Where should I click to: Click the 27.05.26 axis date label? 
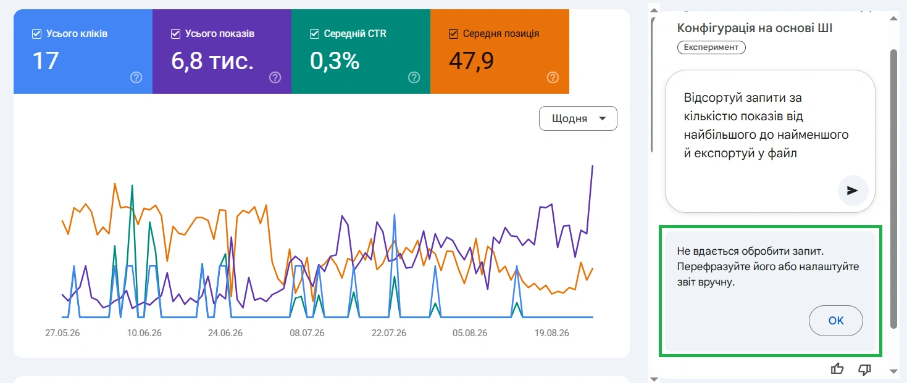click(x=62, y=333)
